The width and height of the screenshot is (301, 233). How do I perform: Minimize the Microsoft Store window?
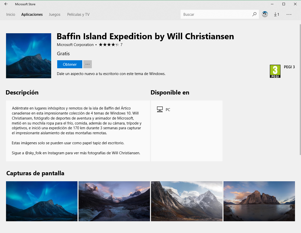[272, 4]
